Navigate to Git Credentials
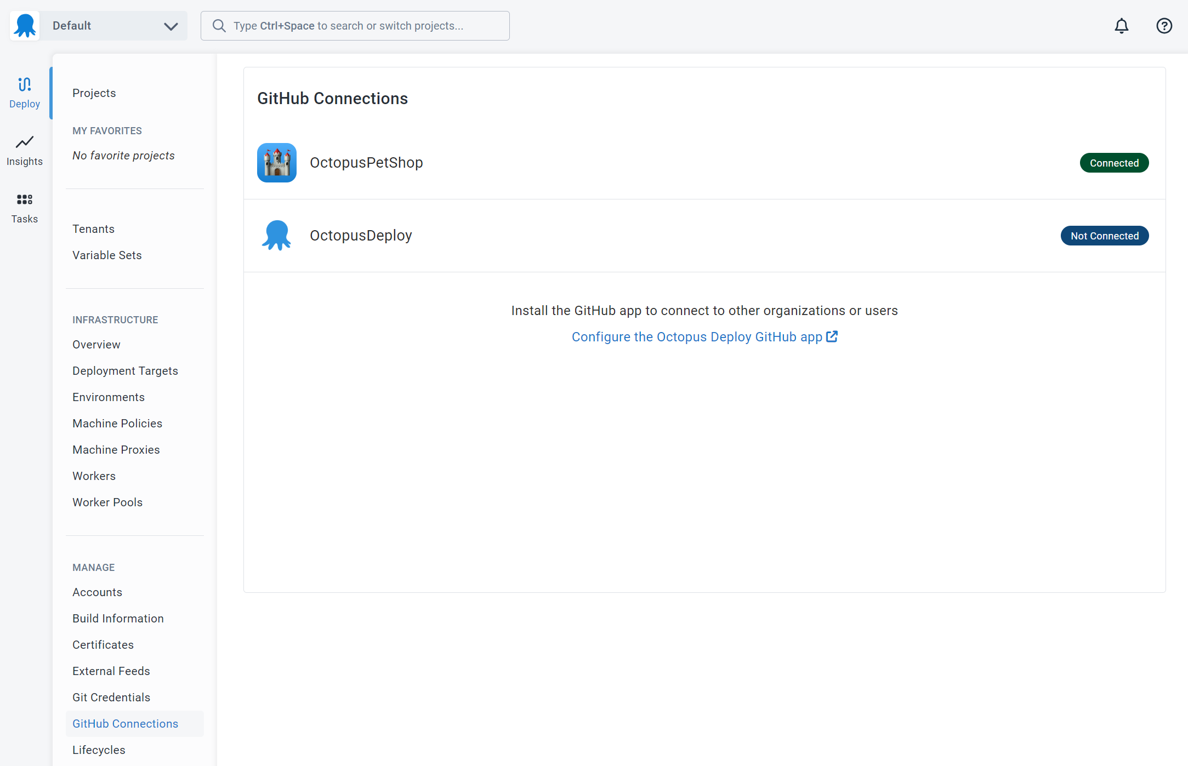This screenshot has width=1188, height=766. click(111, 698)
